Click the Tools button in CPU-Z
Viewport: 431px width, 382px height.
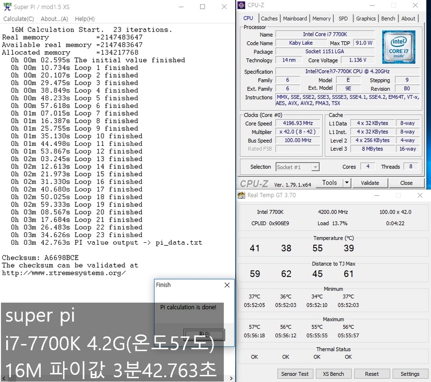(329, 182)
